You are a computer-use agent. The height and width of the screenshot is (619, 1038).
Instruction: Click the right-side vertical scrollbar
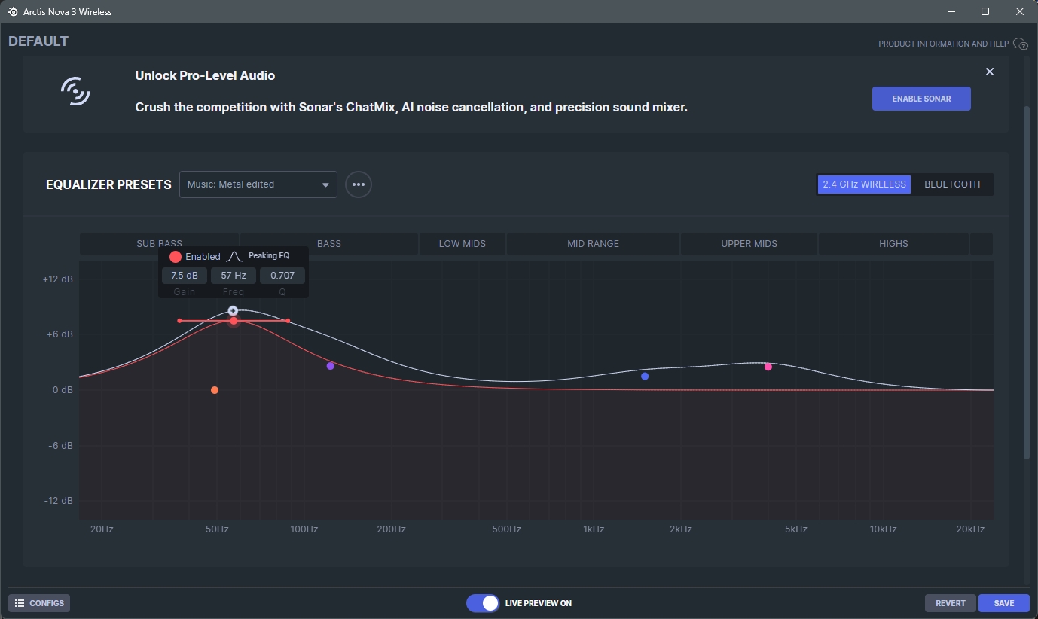coord(1026,282)
